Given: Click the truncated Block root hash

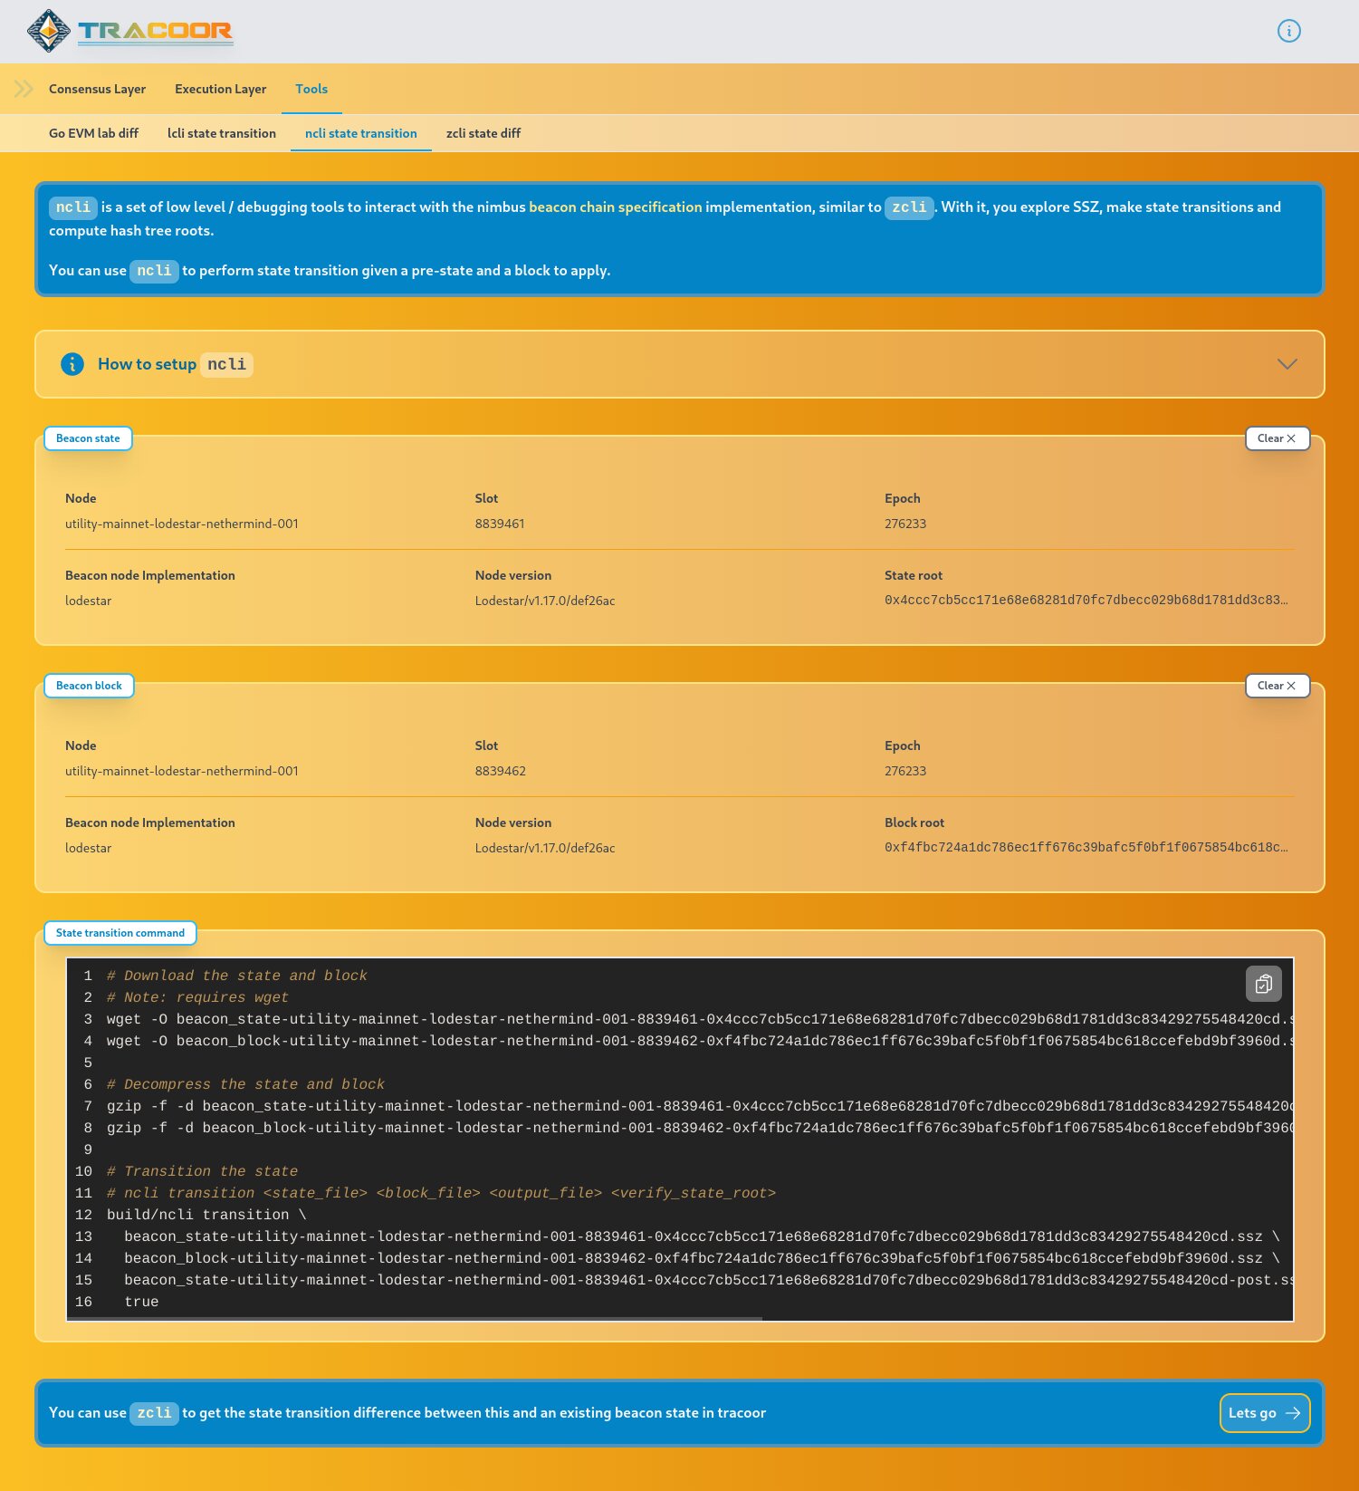Looking at the screenshot, I should click(1086, 848).
